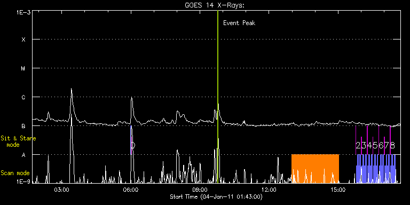
Task: Click the sit-and-stare marker 0 near 06:00
Action: tap(133, 145)
